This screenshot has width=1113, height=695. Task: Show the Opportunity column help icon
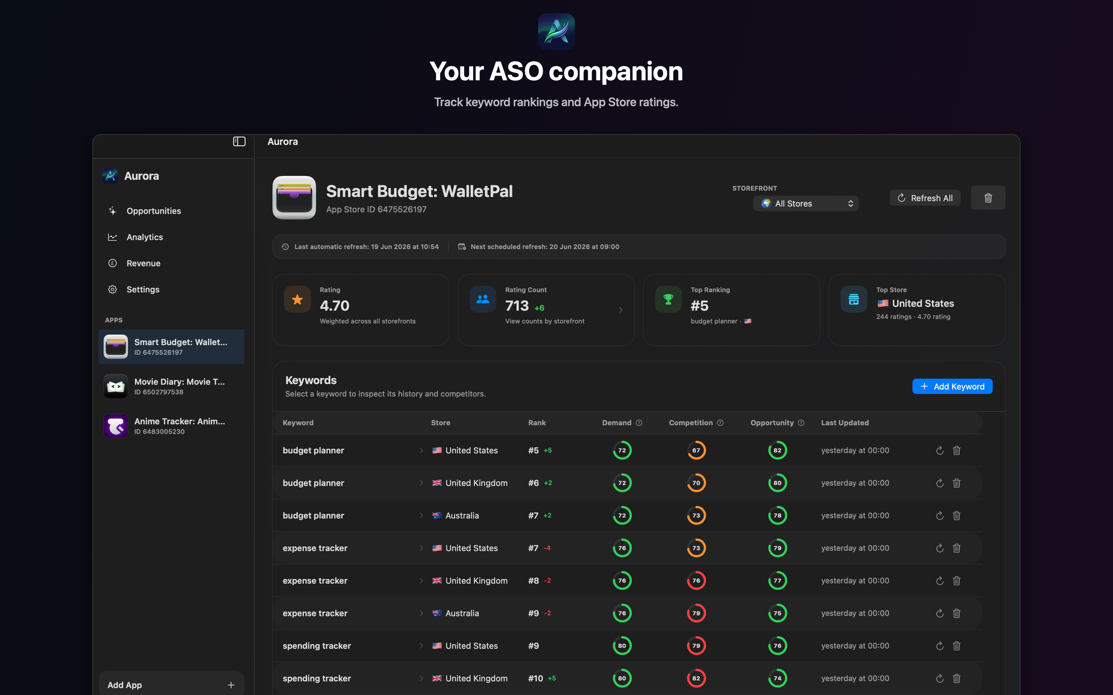coord(801,423)
